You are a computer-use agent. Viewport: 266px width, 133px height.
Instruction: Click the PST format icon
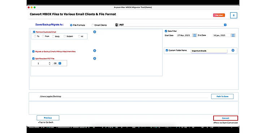[x=117, y=25]
